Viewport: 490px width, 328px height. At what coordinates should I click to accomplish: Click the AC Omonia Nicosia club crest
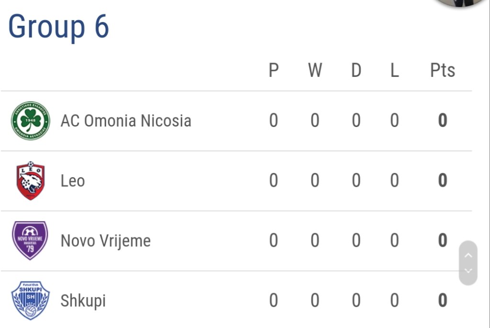(31, 121)
